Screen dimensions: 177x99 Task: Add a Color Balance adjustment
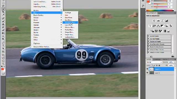click(158, 26)
